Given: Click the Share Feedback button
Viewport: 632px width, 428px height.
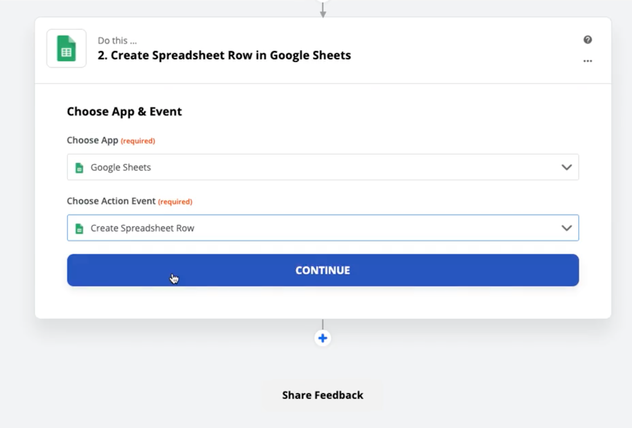Looking at the screenshot, I should pyautogui.click(x=323, y=395).
